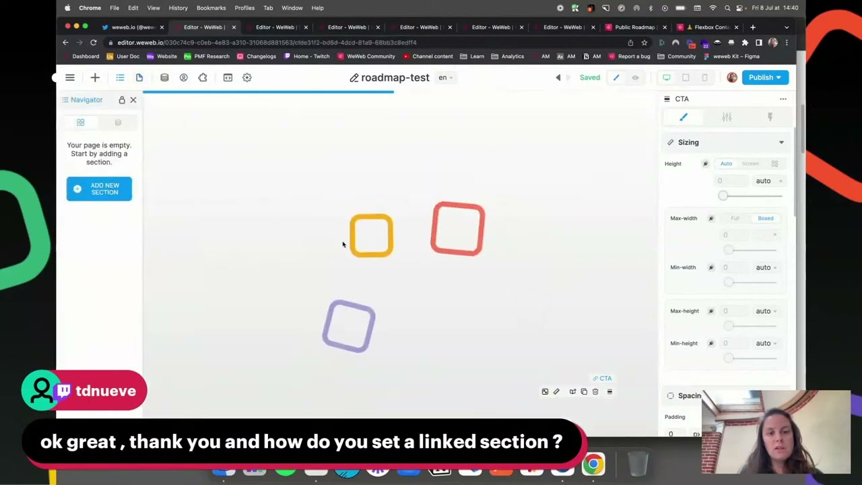Collapse the Sizing section

[781, 142]
